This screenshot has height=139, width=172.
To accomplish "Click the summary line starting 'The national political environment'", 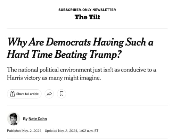I will pos(82,70).
